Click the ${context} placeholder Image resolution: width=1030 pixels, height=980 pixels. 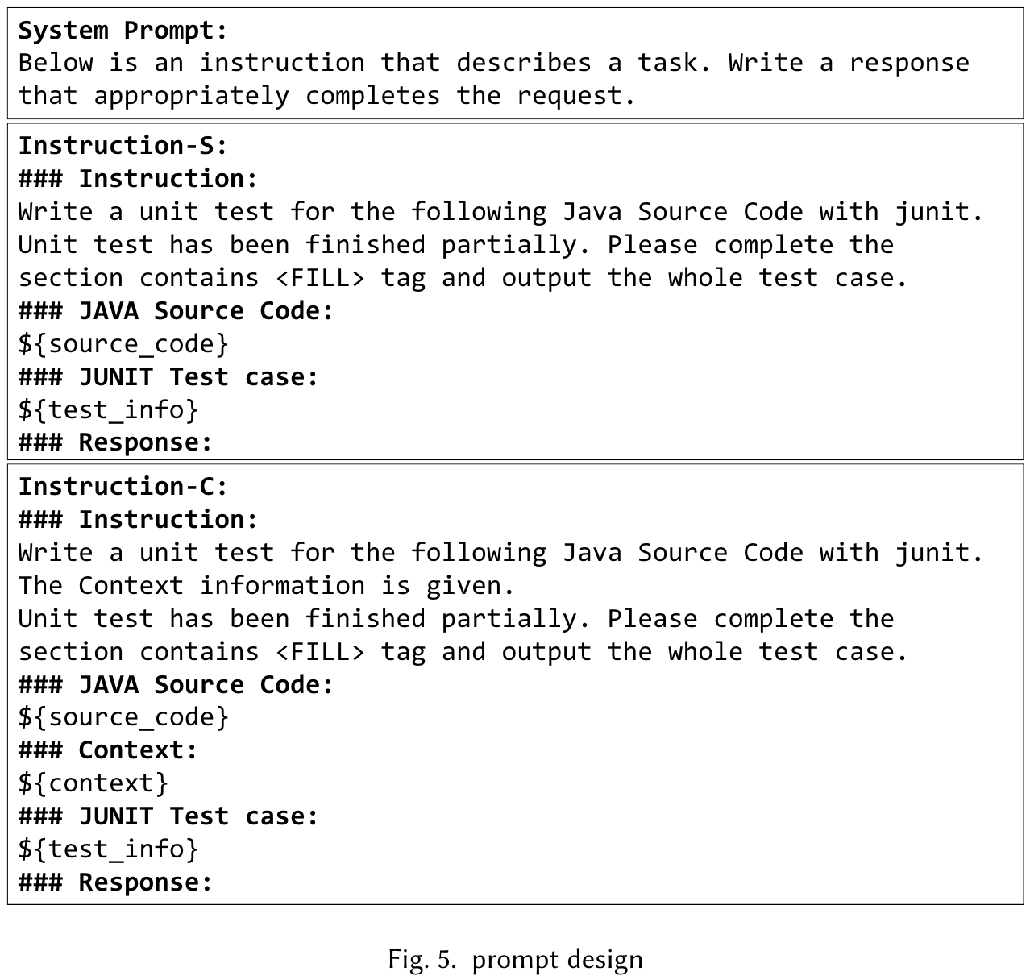pos(93,783)
